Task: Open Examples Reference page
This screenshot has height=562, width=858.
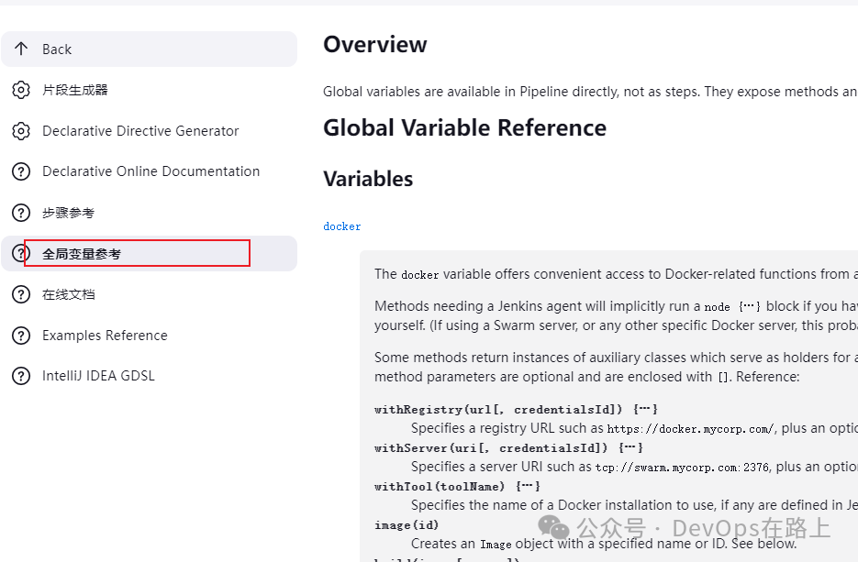Action: point(149,336)
